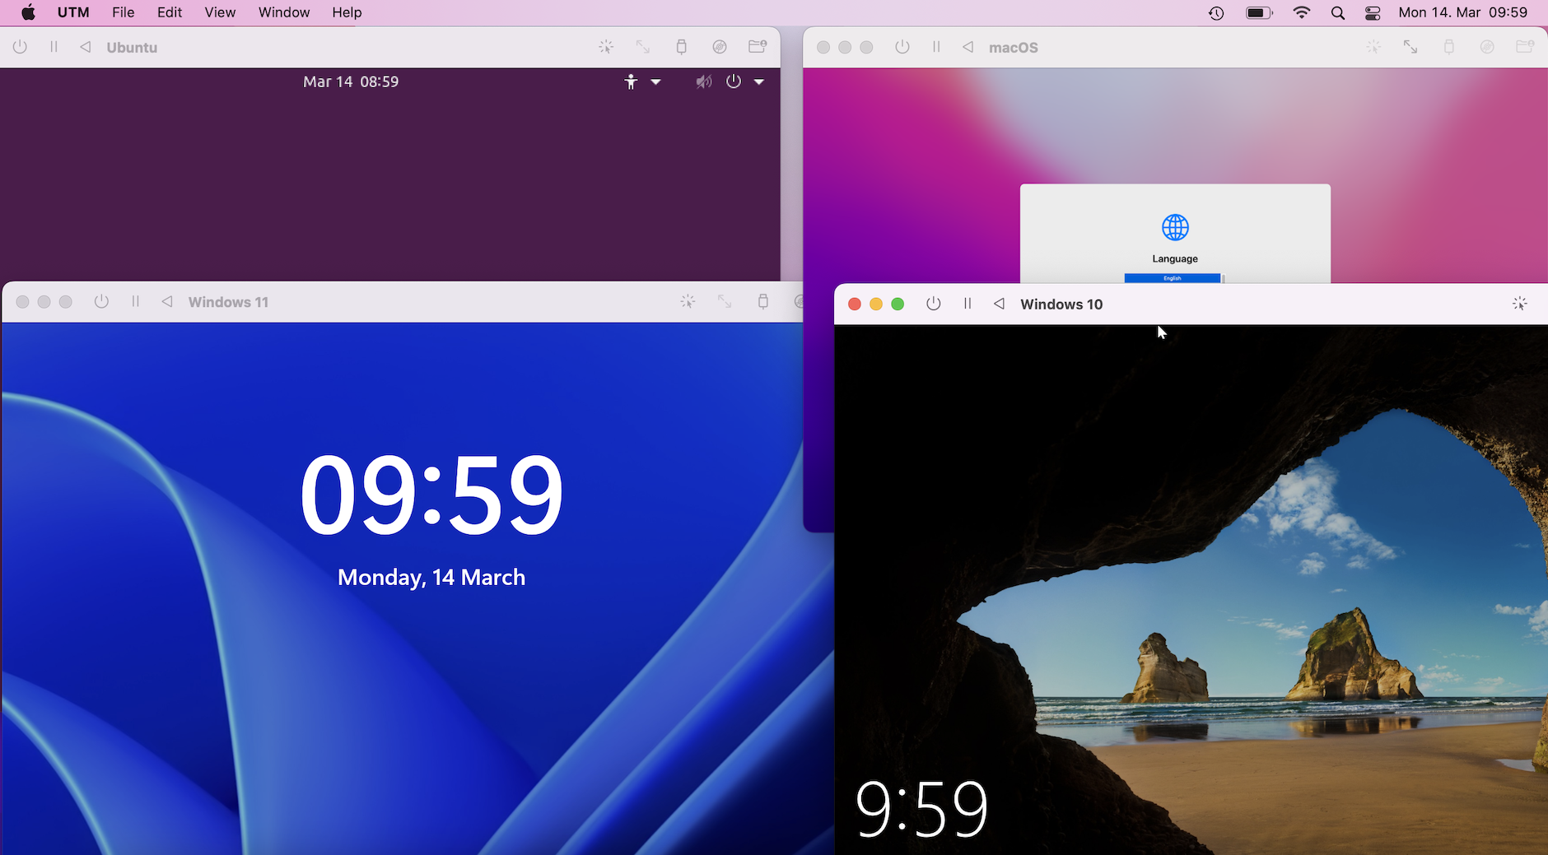Open USB devices menu in macOS window

tap(1449, 47)
